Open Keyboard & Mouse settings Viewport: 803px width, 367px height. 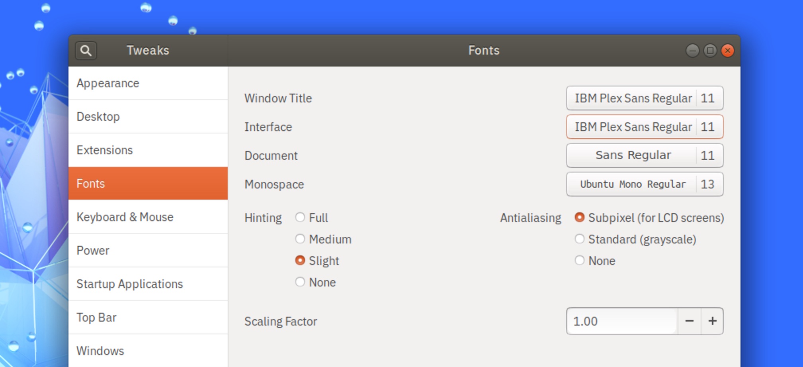coord(148,217)
